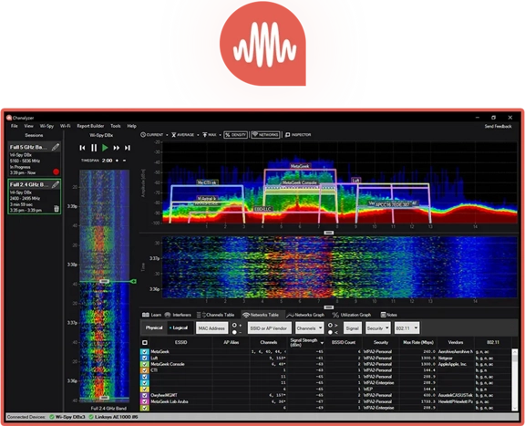525x426 pixels.
Task: Select the plus include radio button
Action: tap(234, 325)
